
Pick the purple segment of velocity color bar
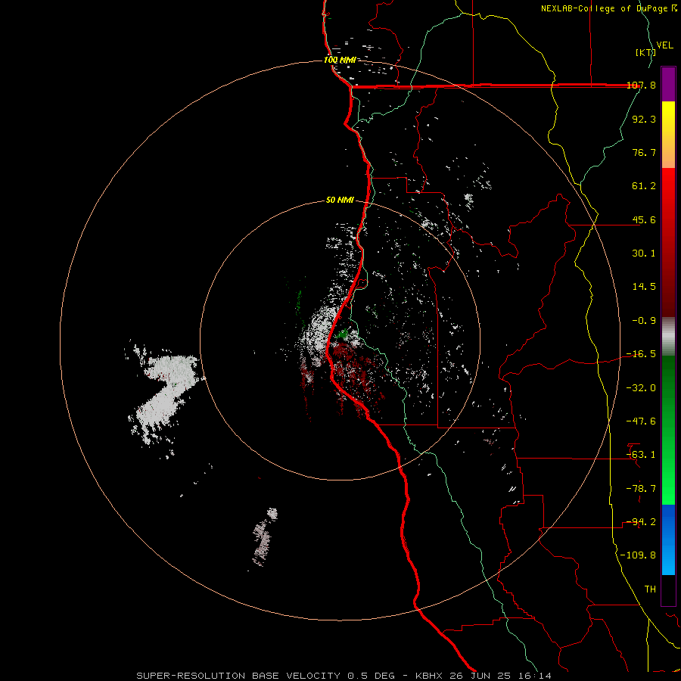pyautogui.click(x=668, y=85)
